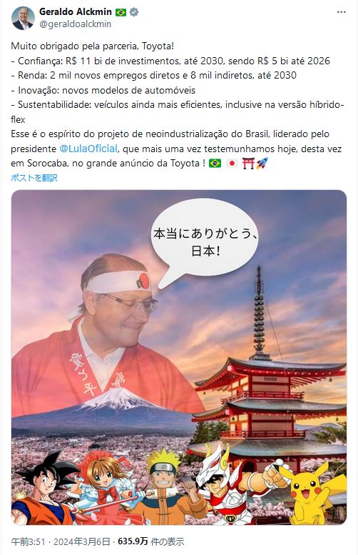Click the Japan flag emoji in tweet text
Viewport: 358px width, 555px height.
tap(232, 163)
